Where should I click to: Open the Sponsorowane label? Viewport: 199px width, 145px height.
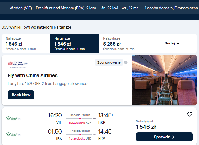tap(109, 62)
